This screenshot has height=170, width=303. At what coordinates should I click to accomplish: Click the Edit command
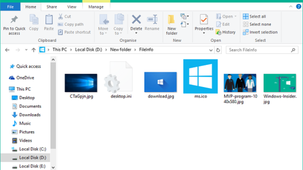pyautogui.click(x=223, y=24)
